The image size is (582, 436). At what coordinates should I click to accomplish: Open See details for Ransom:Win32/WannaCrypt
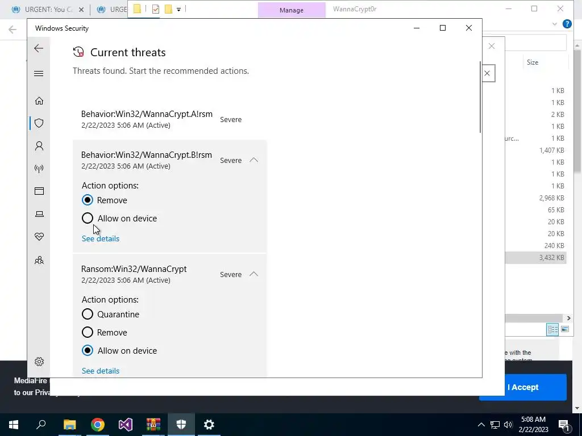pyautogui.click(x=101, y=371)
